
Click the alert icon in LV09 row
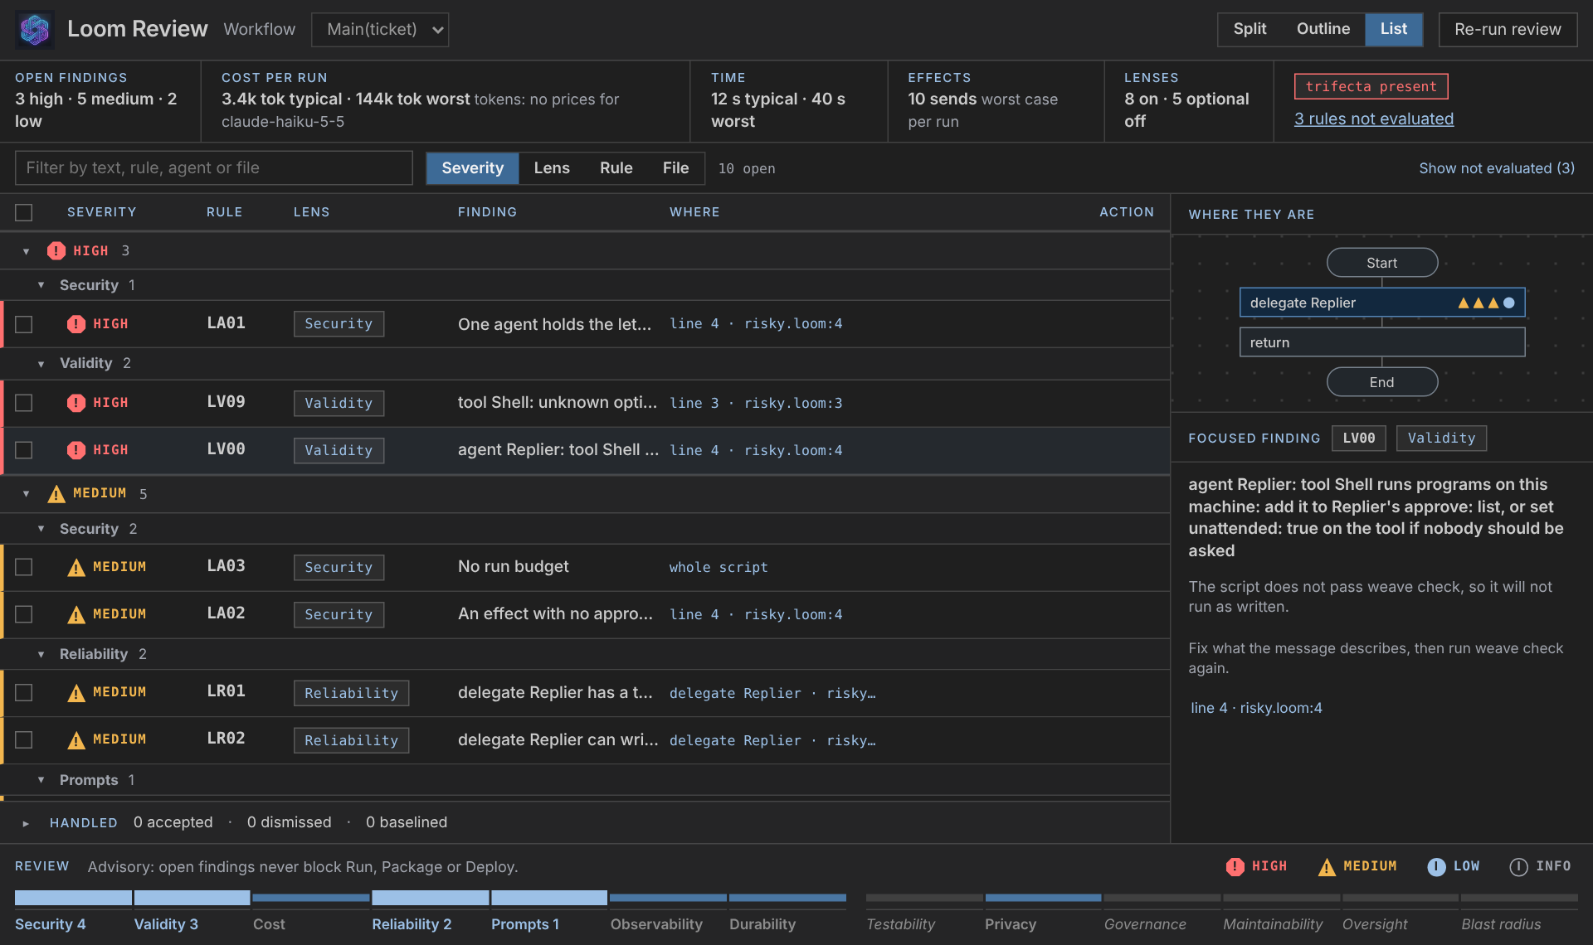[76, 403]
